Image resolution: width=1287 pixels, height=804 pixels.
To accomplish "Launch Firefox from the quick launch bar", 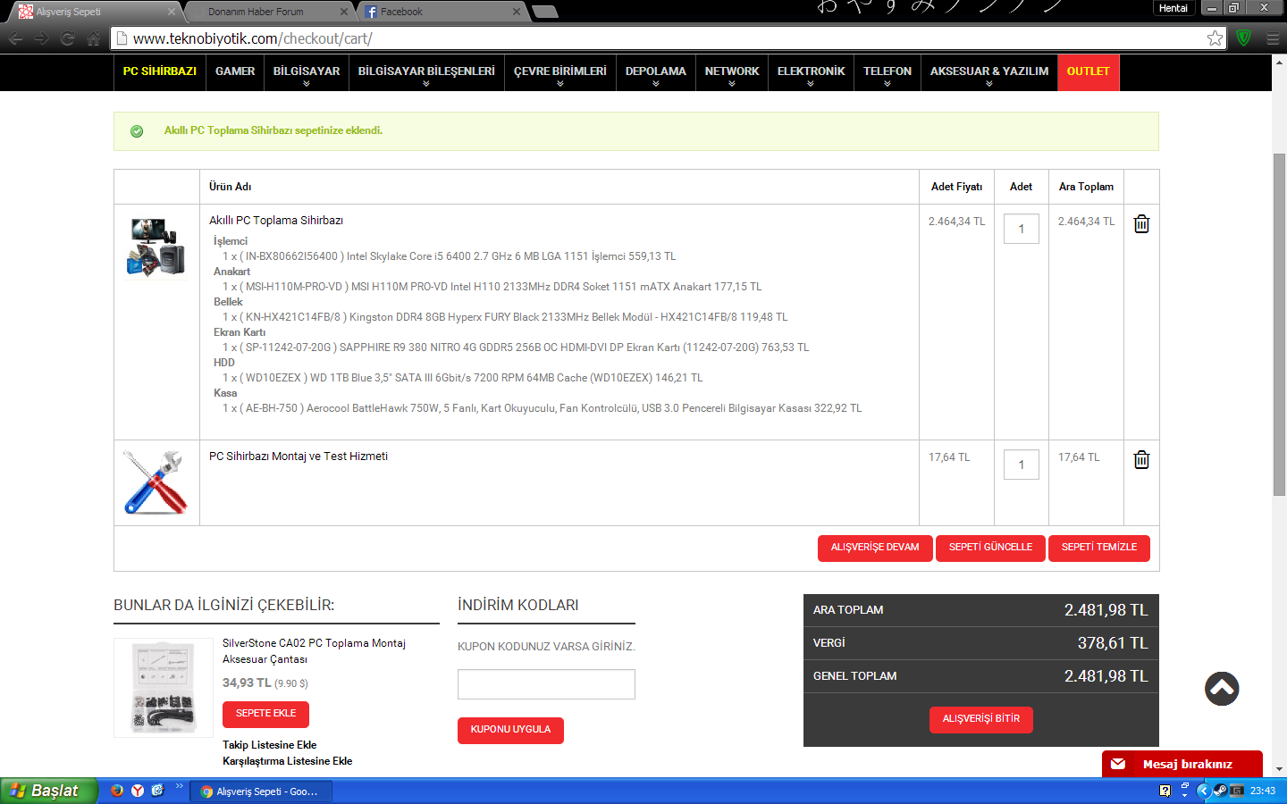I will 117,791.
